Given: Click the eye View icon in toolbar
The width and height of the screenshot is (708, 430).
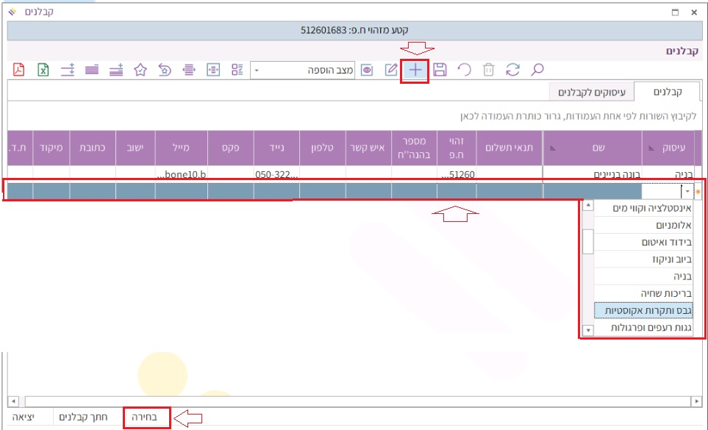Looking at the screenshot, I should (x=368, y=70).
